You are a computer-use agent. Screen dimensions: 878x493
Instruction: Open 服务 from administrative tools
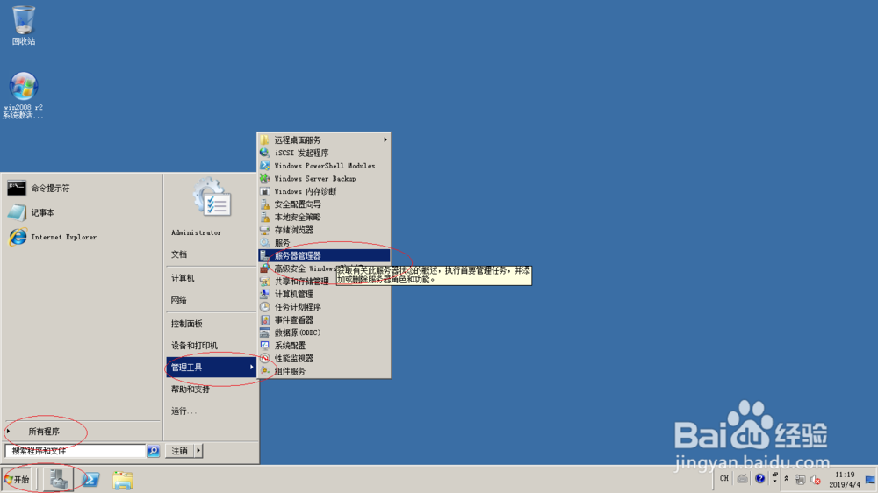324,243
